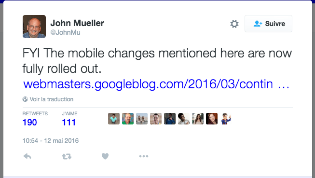This screenshot has width=315, height=178.
Task: Open the @JohnMu handle
Action: tap(65, 32)
